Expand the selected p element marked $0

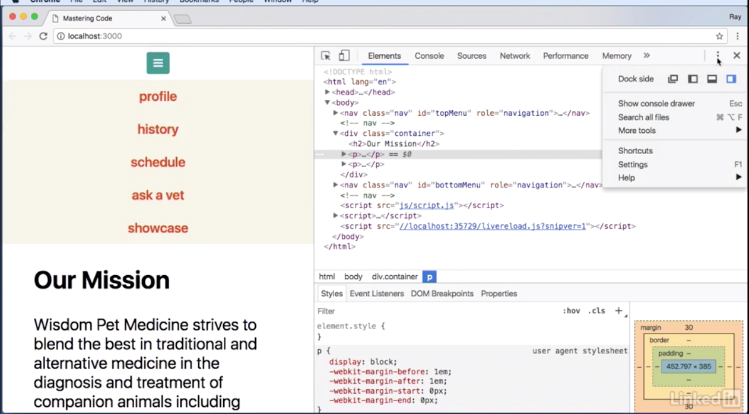point(344,154)
